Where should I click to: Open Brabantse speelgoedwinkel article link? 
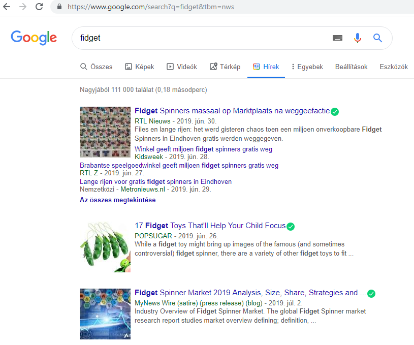pyautogui.click(x=179, y=166)
